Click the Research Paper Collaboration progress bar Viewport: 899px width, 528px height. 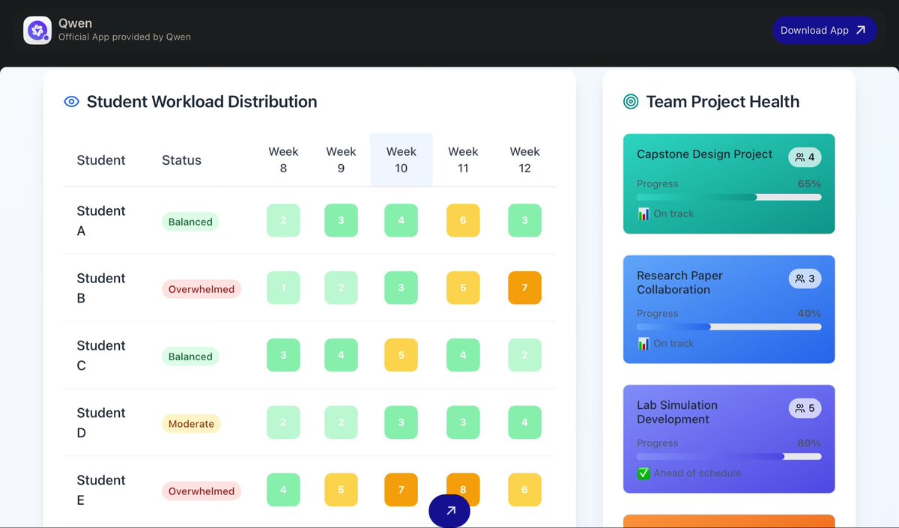(x=729, y=327)
